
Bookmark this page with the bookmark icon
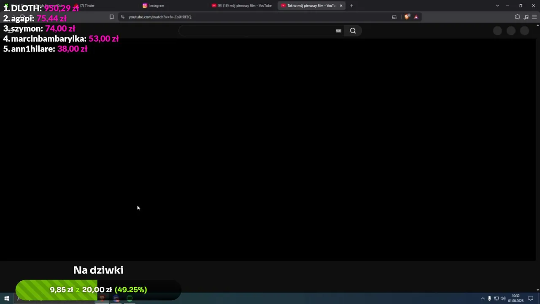[x=111, y=17]
